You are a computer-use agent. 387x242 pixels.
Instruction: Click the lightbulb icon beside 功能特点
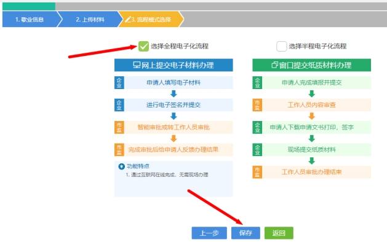click(x=121, y=166)
